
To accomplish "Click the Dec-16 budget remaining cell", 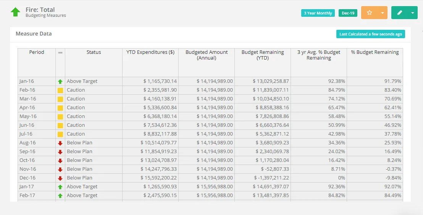I will [263, 178].
